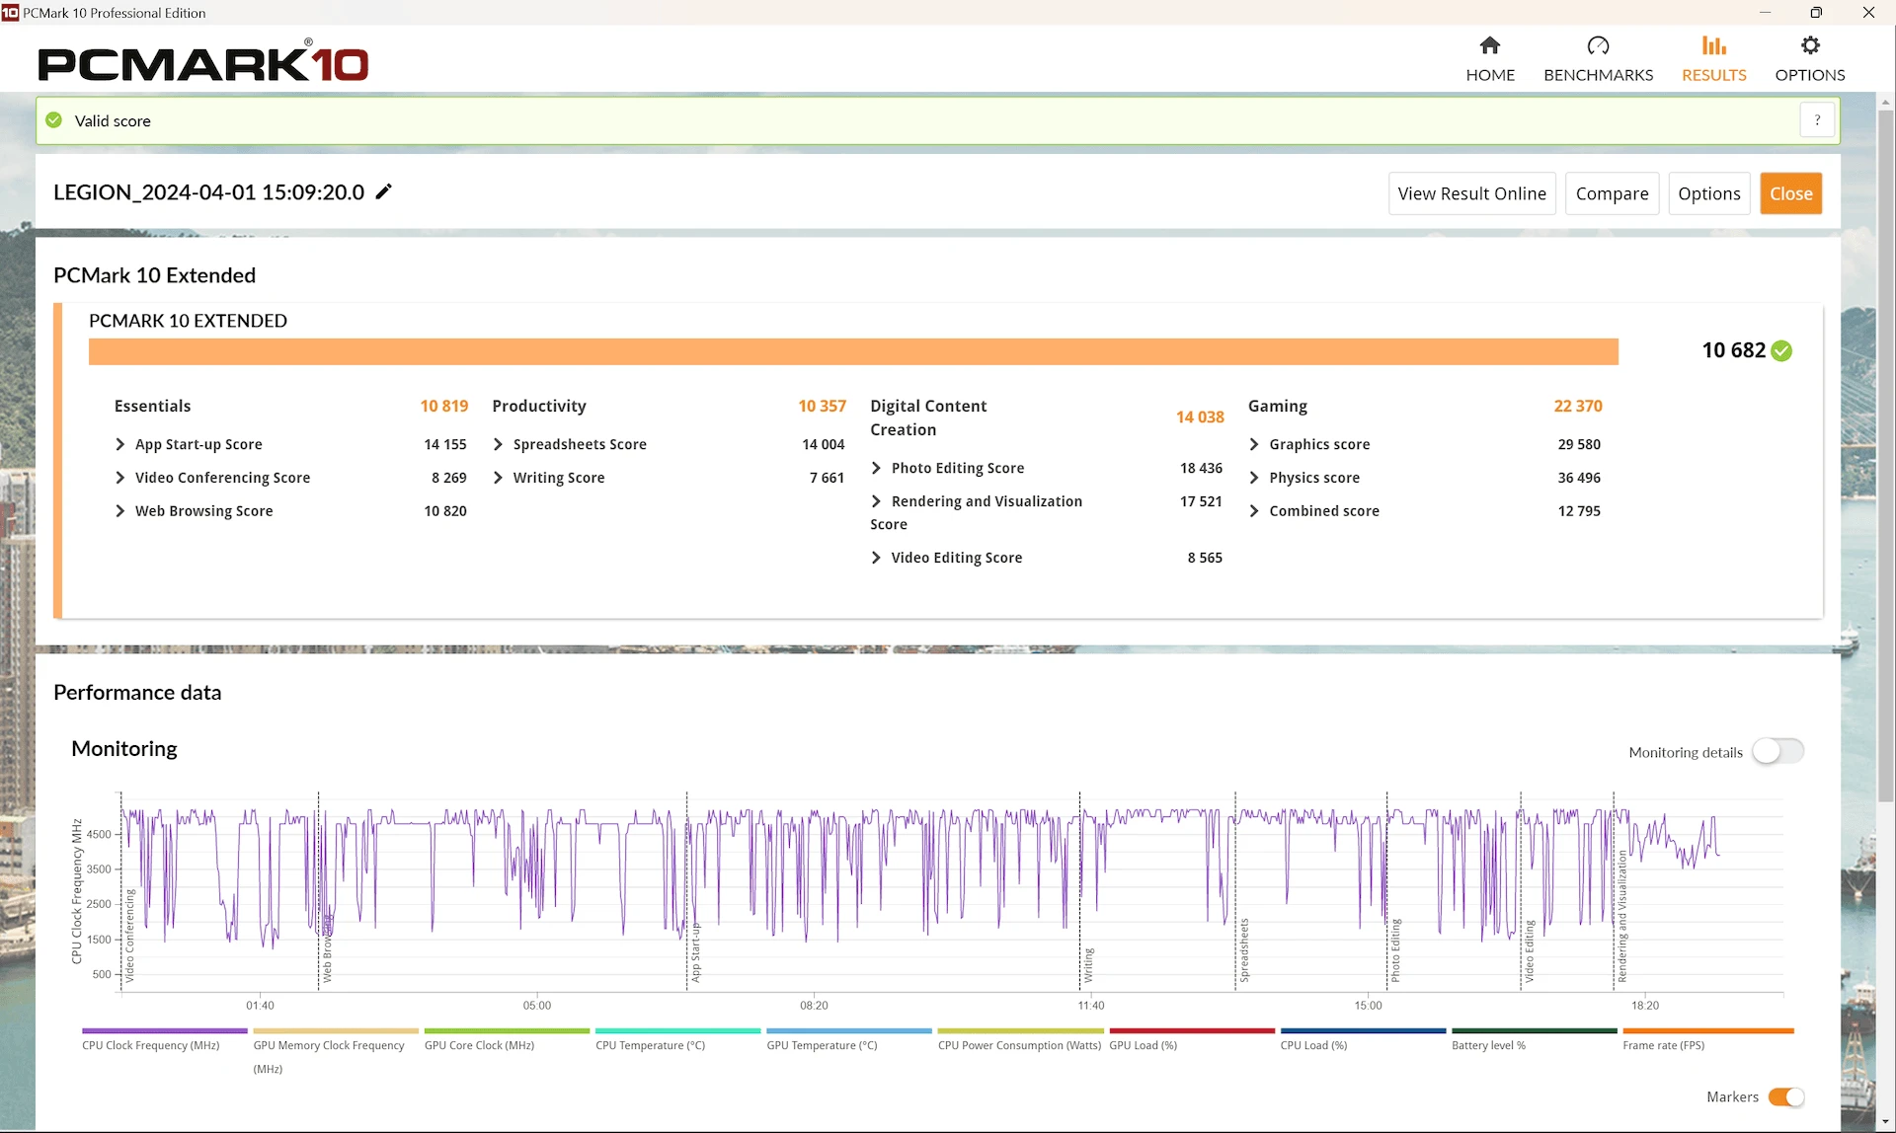Image resolution: width=1896 pixels, height=1133 pixels.
Task: Expand Rendering and Visualization Score
Action: point(876,501)
